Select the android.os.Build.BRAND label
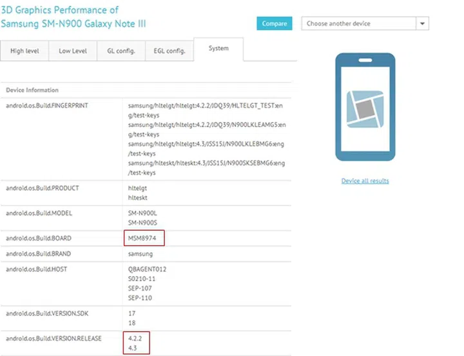464x356 pixels. tap(39, 254)
